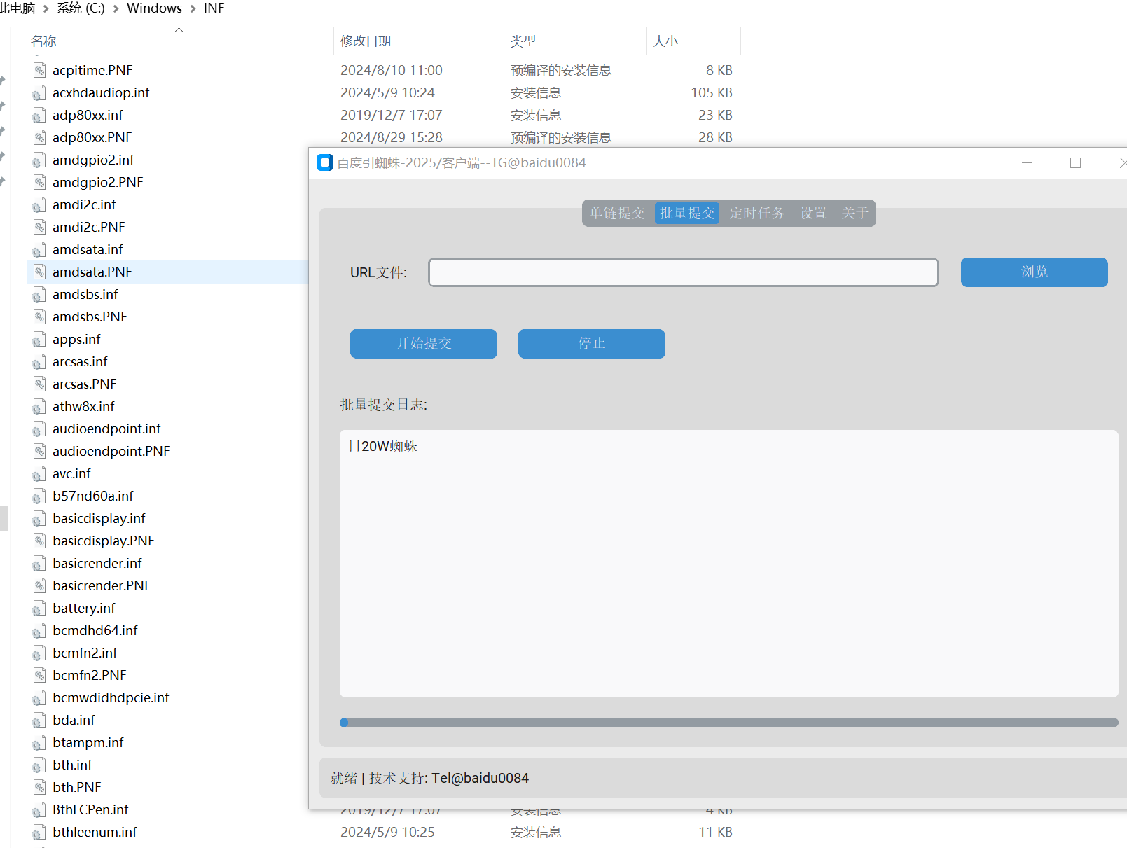The image size is (1127, 848).
Task: Select the file arcsas.PNF
Action: click(84, 384)
